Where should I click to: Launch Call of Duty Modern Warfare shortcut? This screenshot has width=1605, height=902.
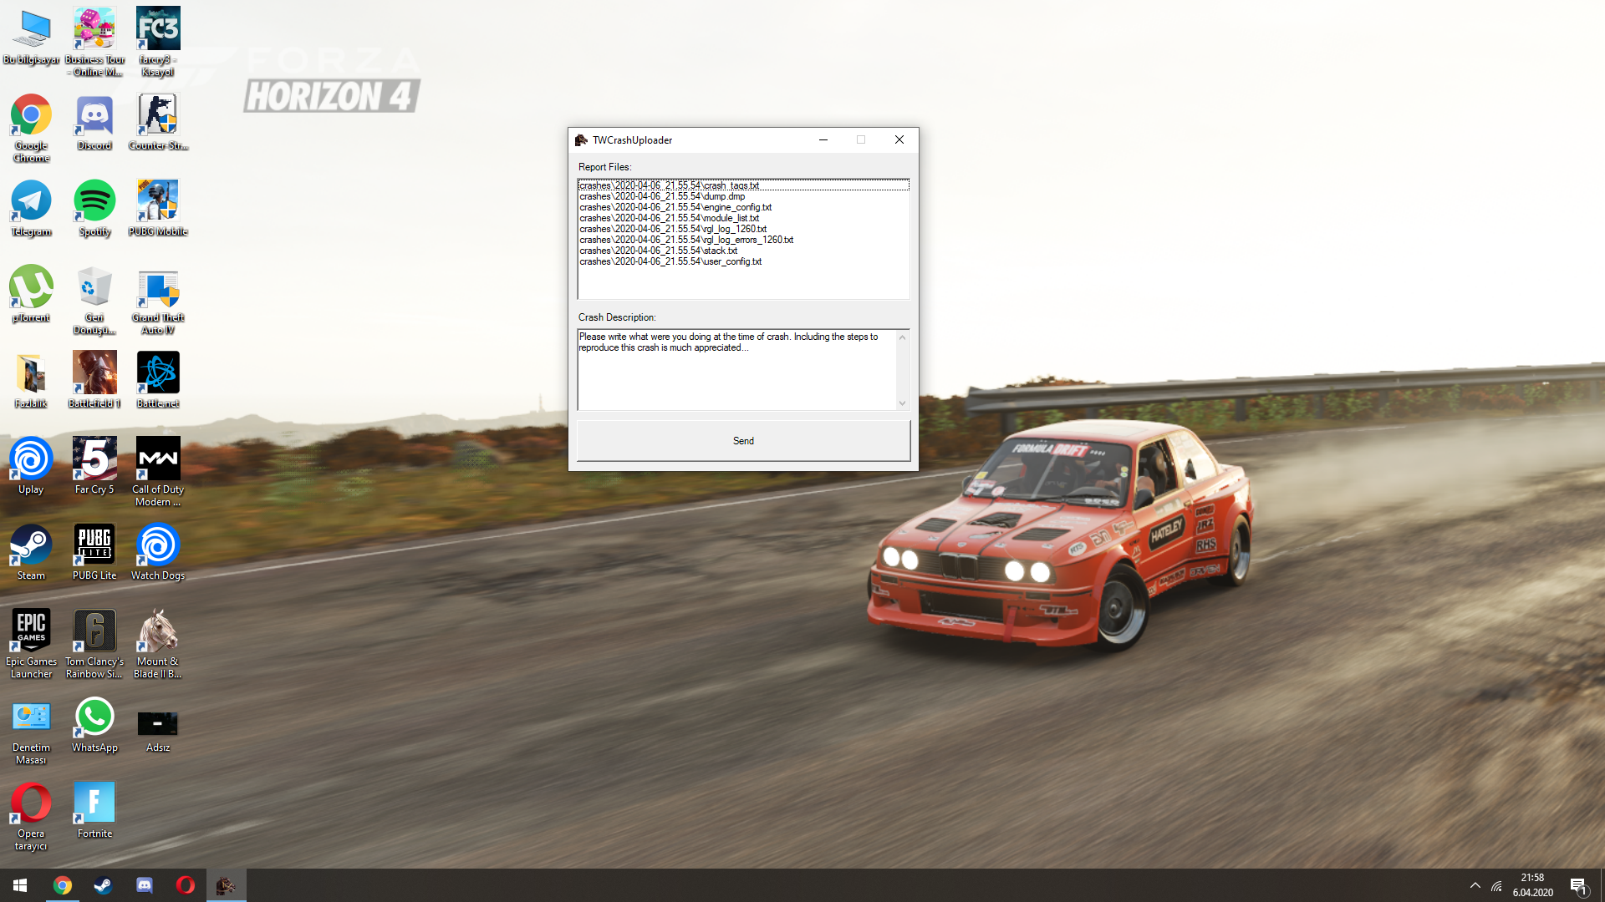(158, 472)
